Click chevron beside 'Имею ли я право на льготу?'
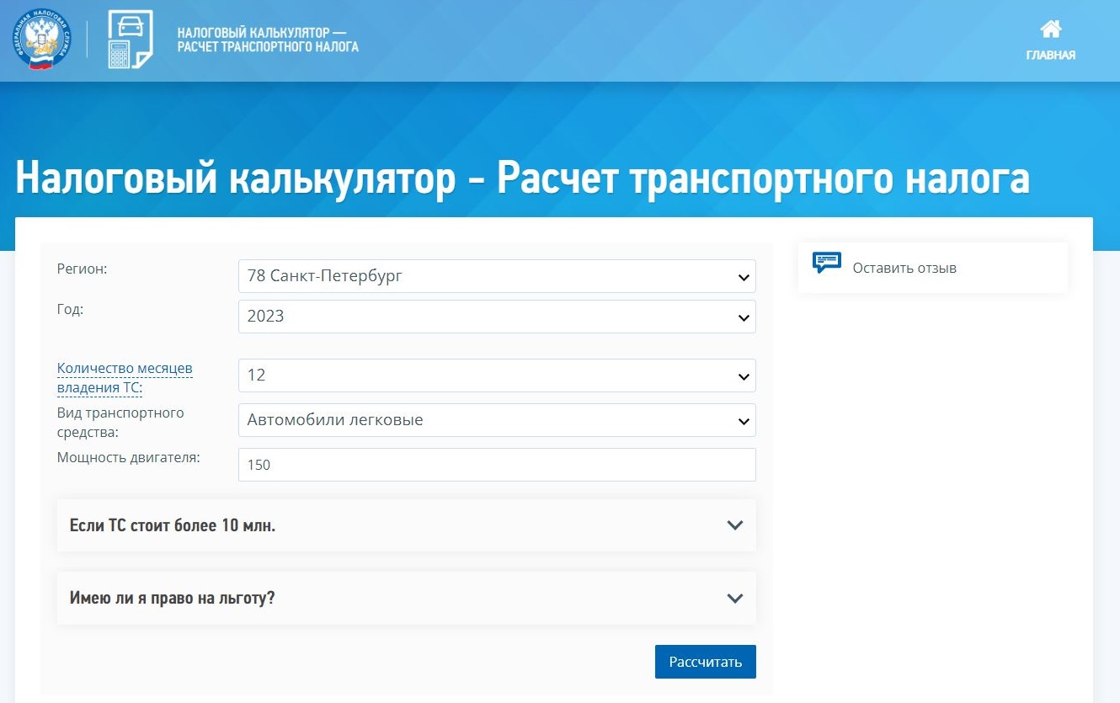The image size is (1120, 703). (734, 599)
